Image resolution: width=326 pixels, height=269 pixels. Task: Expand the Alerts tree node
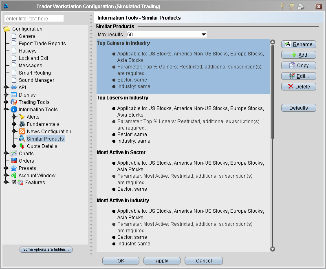(x=14, y=117)
